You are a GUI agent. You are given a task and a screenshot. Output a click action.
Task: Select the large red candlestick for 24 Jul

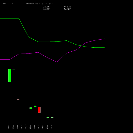(39, 110)
